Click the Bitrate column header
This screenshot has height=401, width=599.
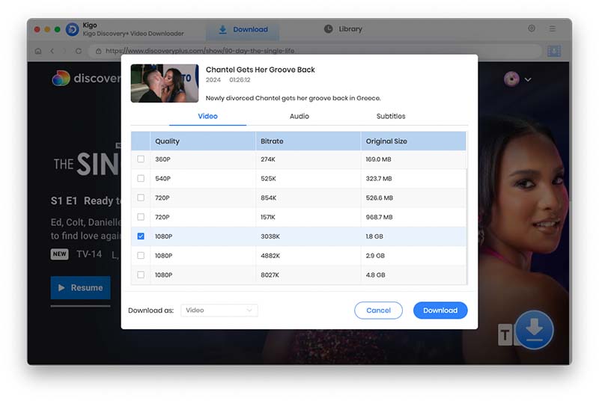308,141
